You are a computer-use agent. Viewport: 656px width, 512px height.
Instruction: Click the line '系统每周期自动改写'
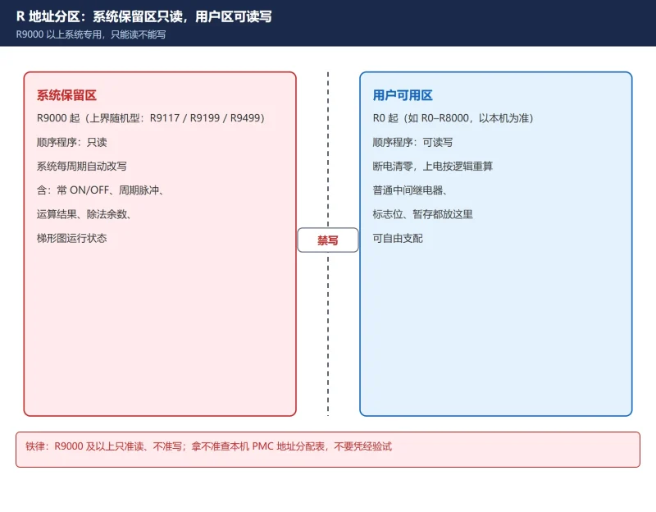point(81,167)
